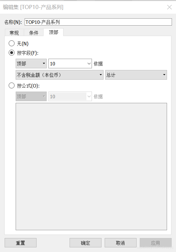Click the 应用 apply button

[156, 243]
